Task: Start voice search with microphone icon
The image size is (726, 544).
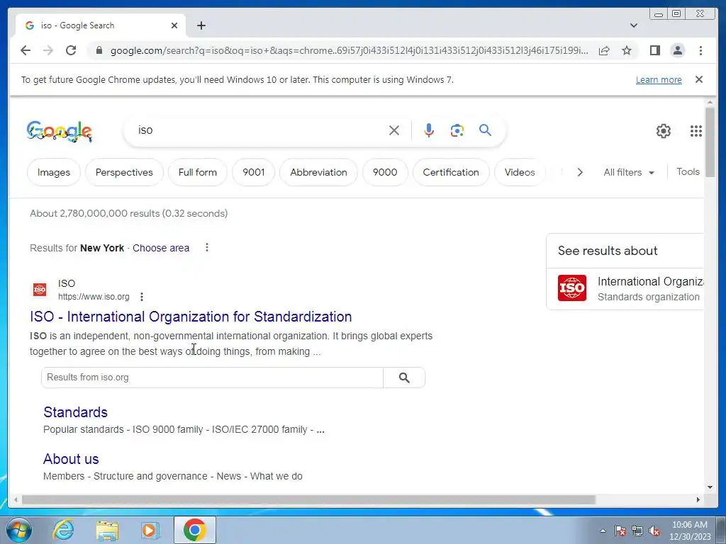Action: [429, 130]
